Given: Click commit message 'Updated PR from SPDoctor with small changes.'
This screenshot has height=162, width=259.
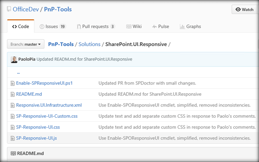Looking at the screenshot, I should (x=147, y=83).
